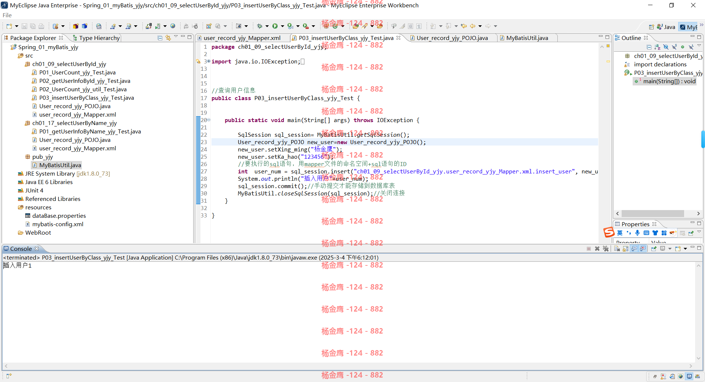Click Console vertical scrollbar down arrow

pyautogui.click(x=698, y=359)
